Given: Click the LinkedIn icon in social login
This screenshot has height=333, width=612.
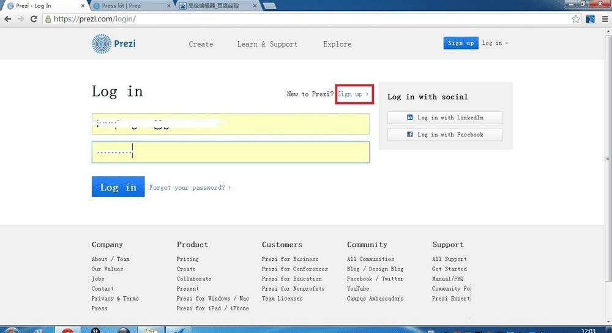Looking at the screenshot, I should (410, 117).
